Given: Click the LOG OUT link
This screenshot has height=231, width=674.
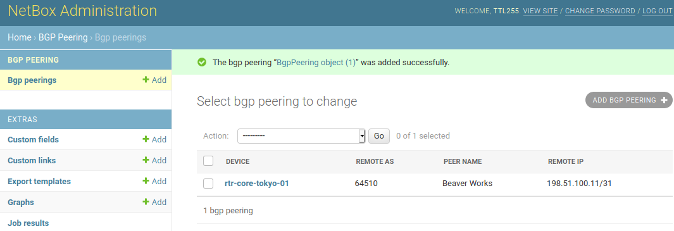Looking at the screenshot, I should [x=658, y=11].
